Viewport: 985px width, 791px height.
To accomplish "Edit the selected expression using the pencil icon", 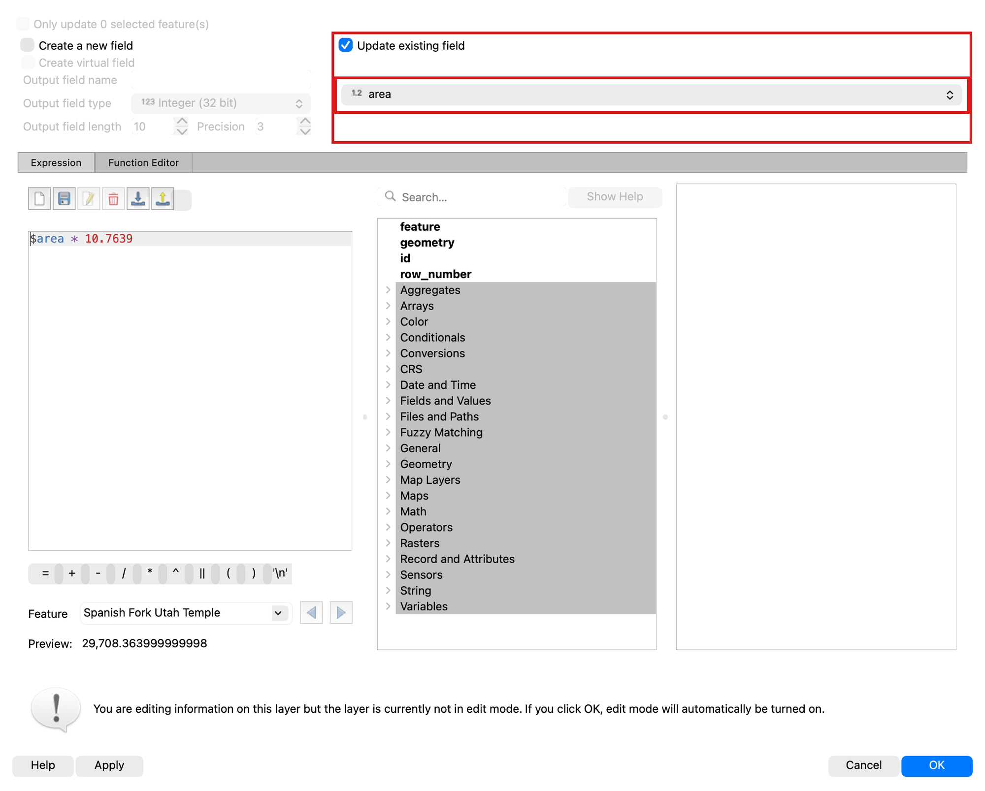I will [89, 199].
